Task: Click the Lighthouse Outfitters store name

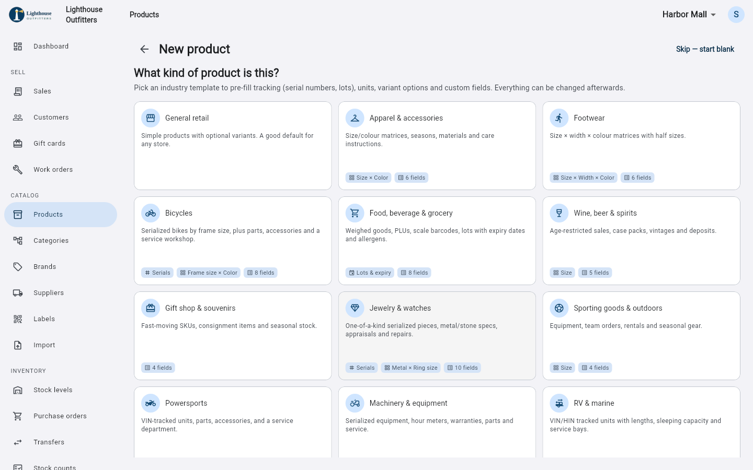Action: pos(84,15)
